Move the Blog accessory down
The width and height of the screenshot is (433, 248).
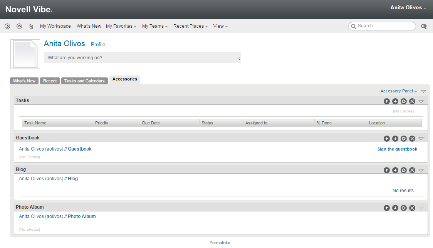tap(395, 170)
